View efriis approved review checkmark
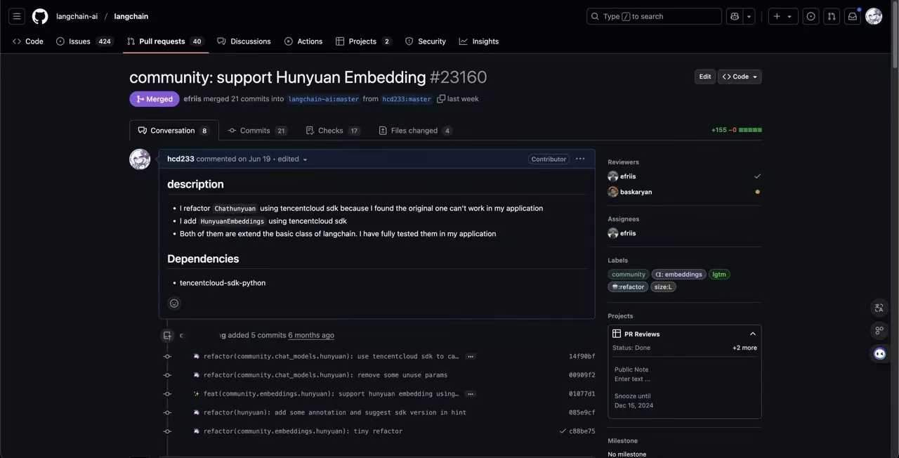Screen dimensions: 899x458 pyautogui.click(x=757, y=176)
